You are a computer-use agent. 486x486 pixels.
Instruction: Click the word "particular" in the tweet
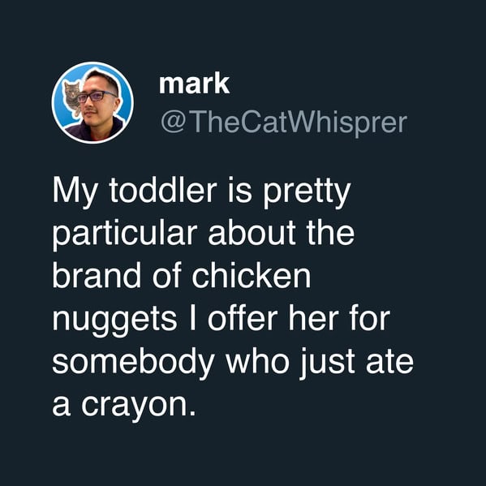(x=125, y=235)
